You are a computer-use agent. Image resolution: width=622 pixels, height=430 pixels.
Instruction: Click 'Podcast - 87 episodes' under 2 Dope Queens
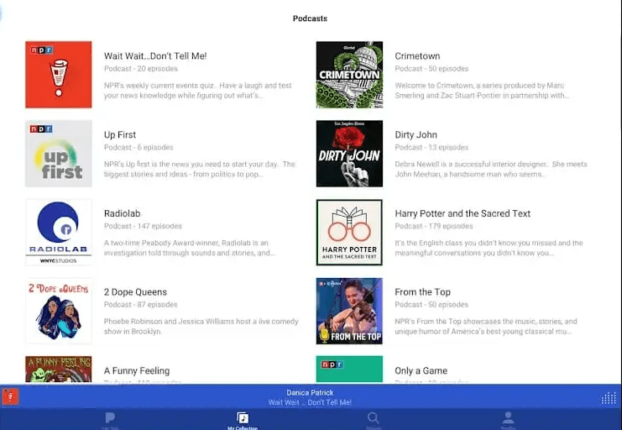(140, 304)
